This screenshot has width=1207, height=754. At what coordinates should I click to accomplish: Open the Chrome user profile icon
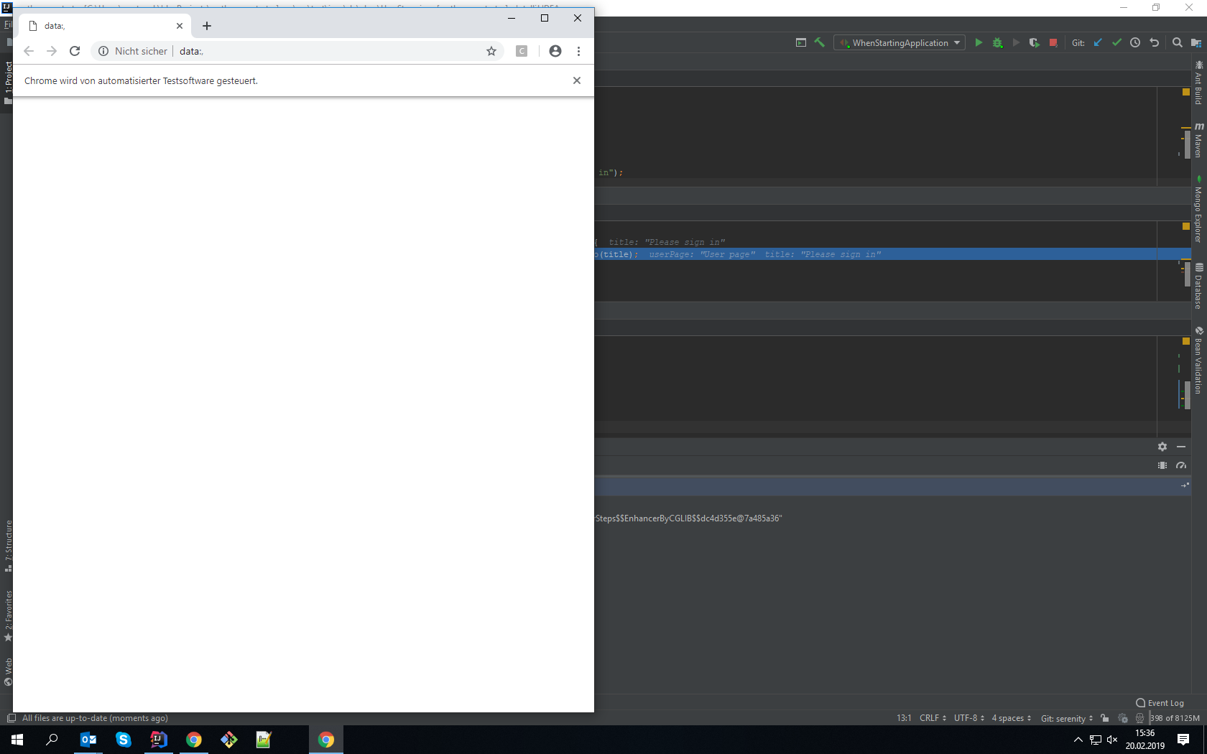tap(555, 51)
